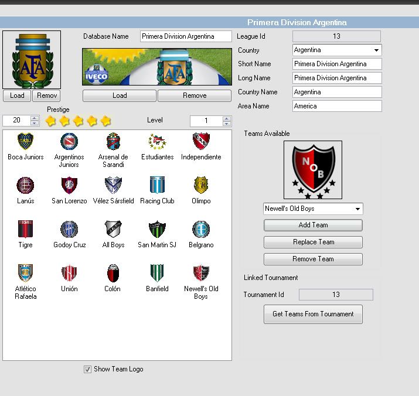Select the Tigre team crest

tap(25, 228)
